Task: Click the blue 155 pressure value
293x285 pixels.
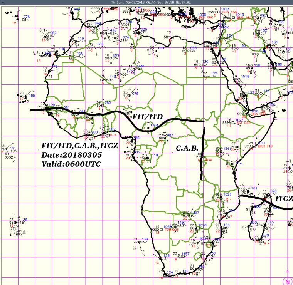Action: coord(32,96)
